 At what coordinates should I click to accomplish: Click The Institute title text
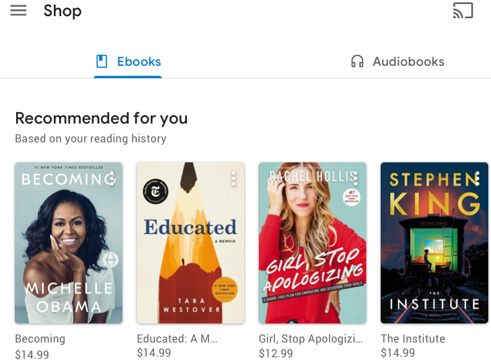tap(413, 338)
